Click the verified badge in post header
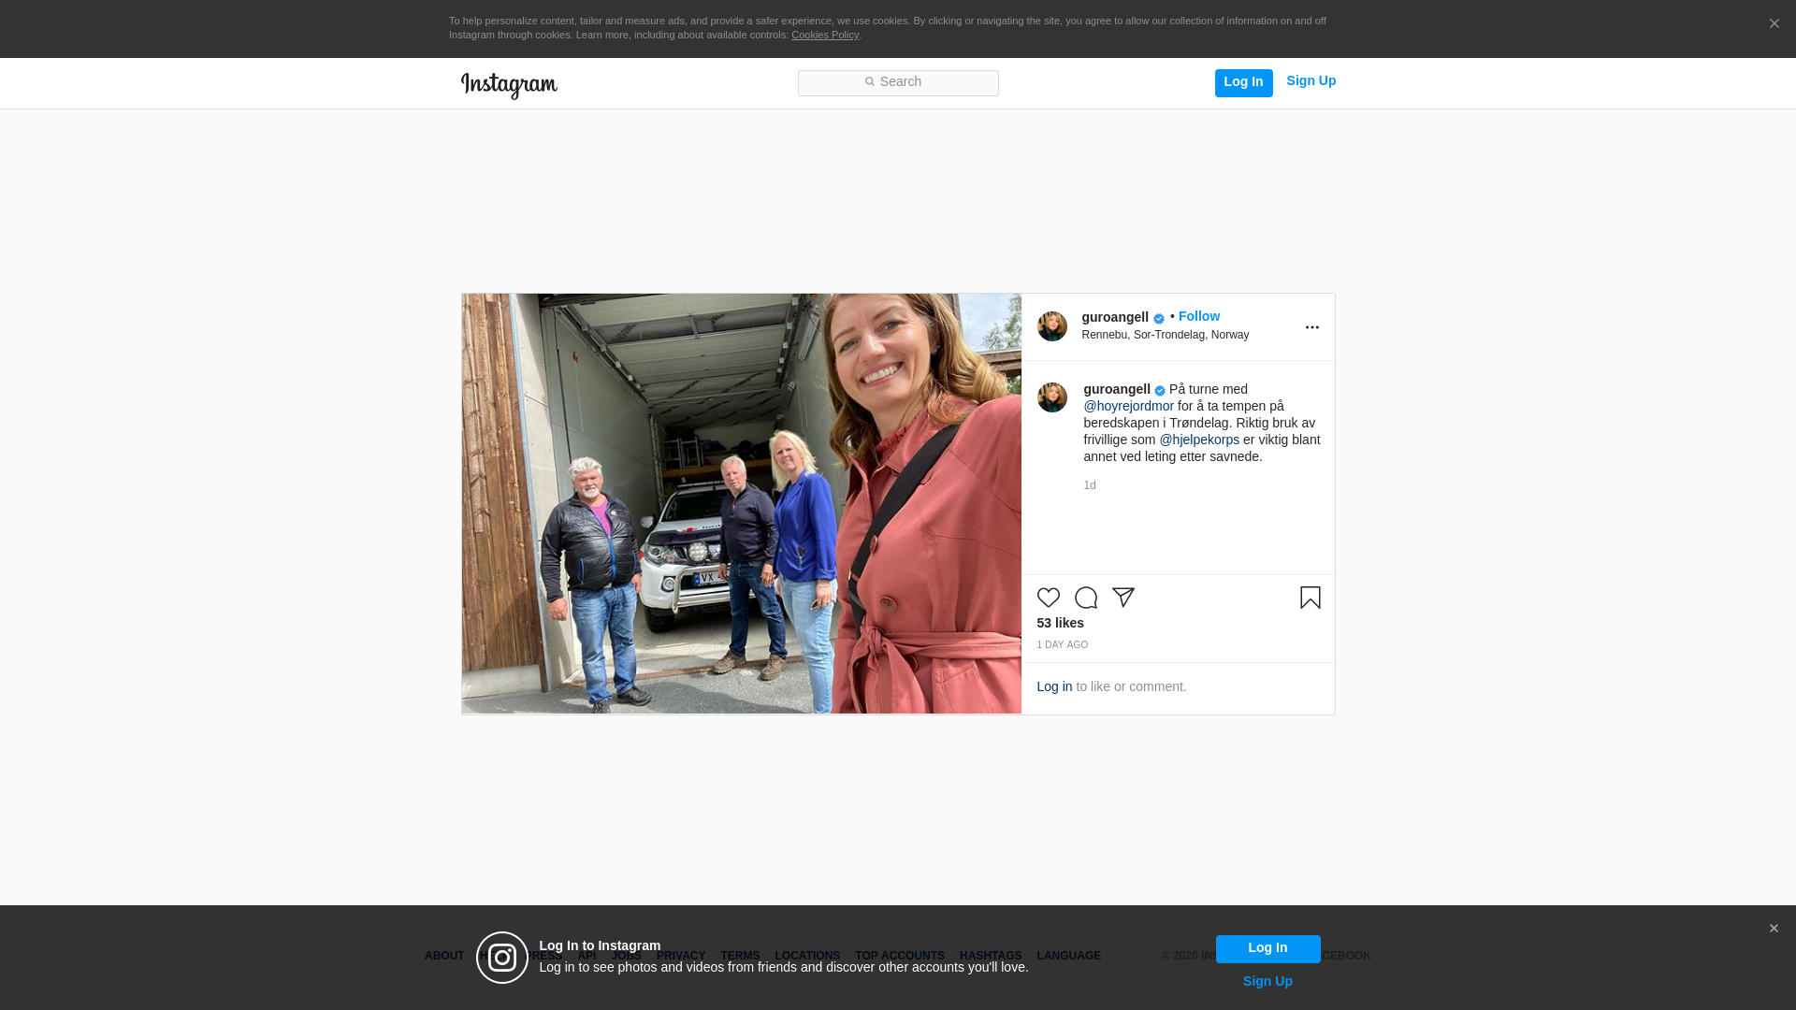This screenshot has height=1010, width=1796. tap(1159, 319)
